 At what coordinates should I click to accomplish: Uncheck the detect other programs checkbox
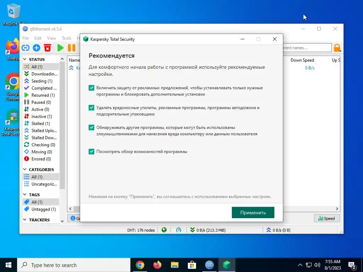[91, 127]
